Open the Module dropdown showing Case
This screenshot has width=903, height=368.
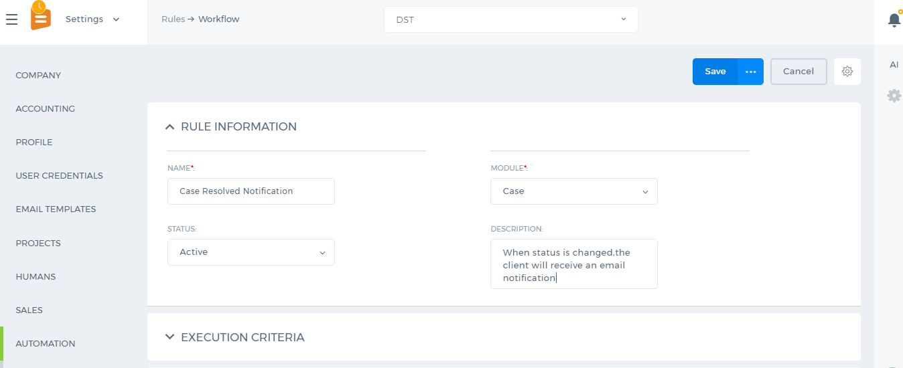574,191
